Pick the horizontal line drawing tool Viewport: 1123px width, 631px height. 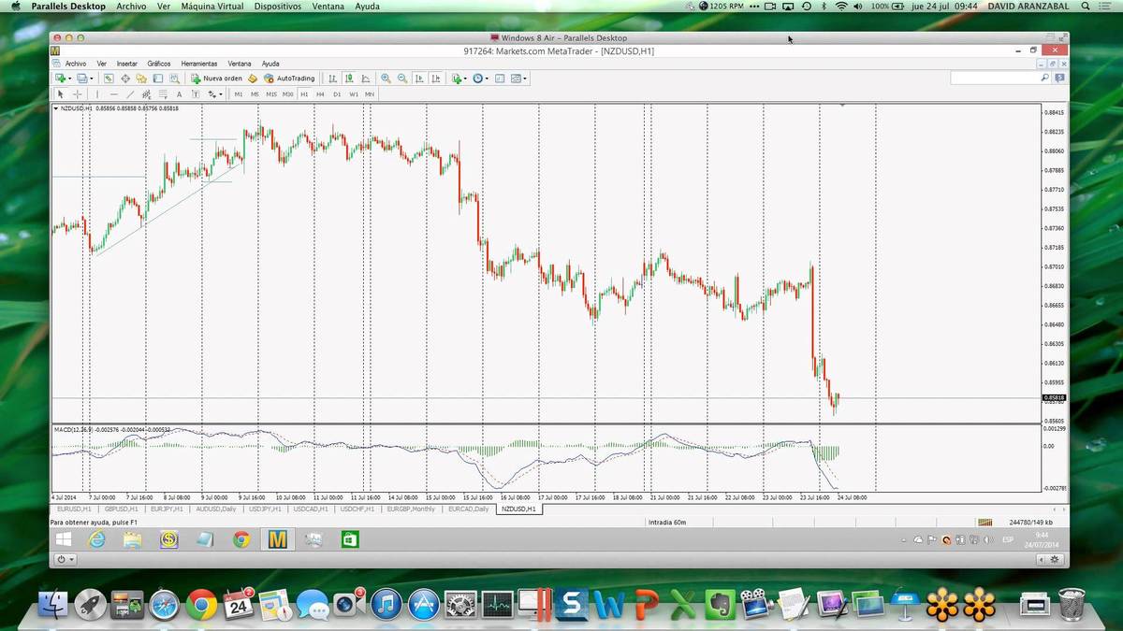click(113, 94)
